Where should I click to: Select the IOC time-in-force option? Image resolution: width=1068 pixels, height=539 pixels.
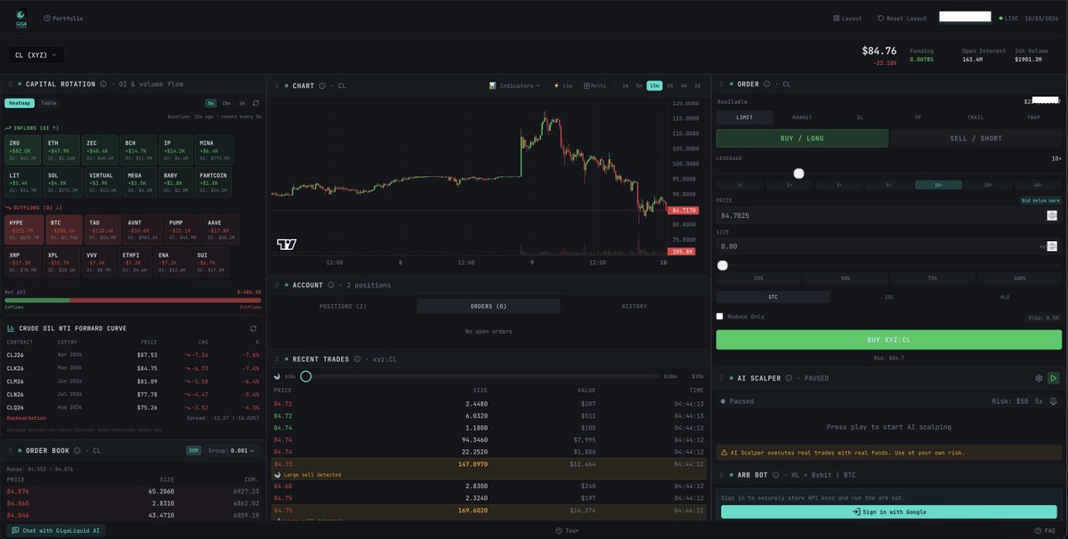tap(889, 297)
